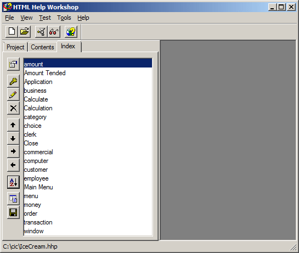The image size is (299, 253).
Task: Save the index file with the floppy disk icon
Action: [x=13, y=212]
